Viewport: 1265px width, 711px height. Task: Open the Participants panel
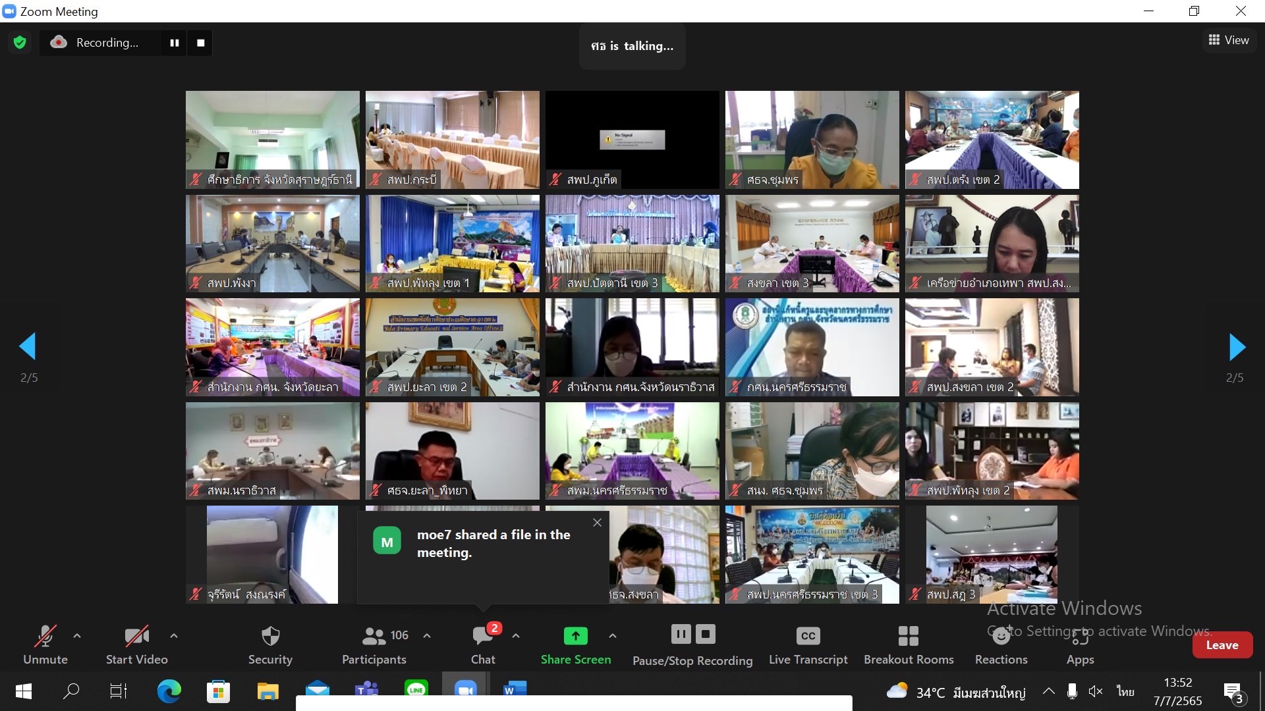(374, 645)
